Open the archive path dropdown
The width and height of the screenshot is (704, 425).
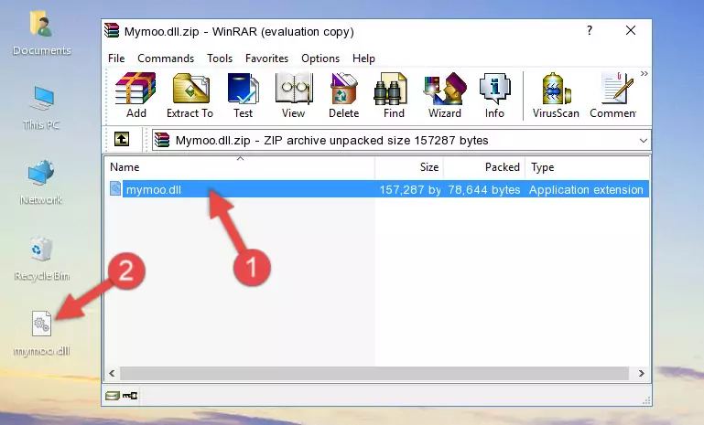pos(643,141)
